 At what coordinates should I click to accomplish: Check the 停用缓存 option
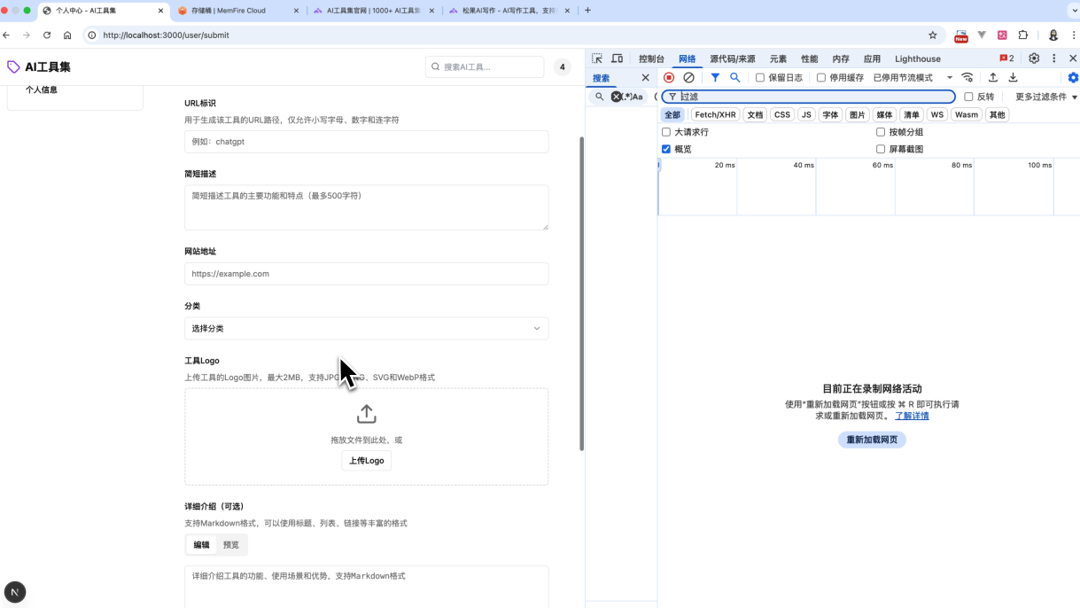tap(821, 78)
